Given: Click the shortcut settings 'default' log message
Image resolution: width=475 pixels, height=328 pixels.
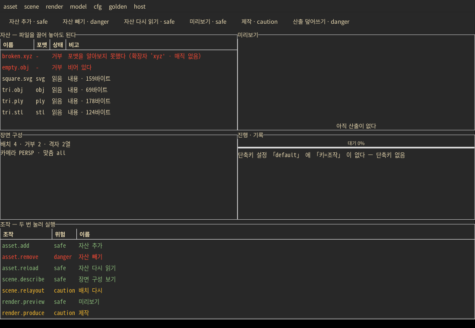Looking at the screenshot, I should tap(321, 155).
